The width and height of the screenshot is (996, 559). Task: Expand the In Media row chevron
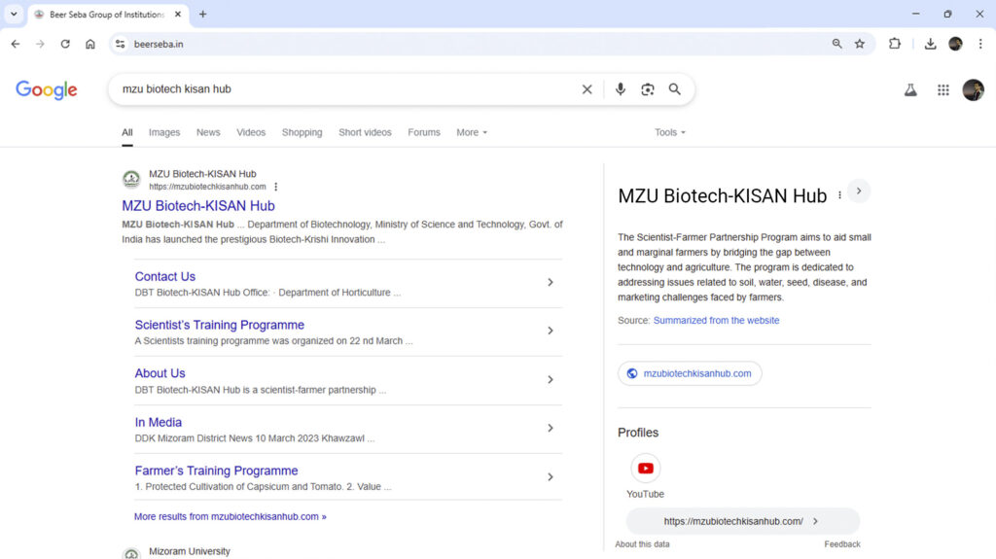click(x=551, y=428)
